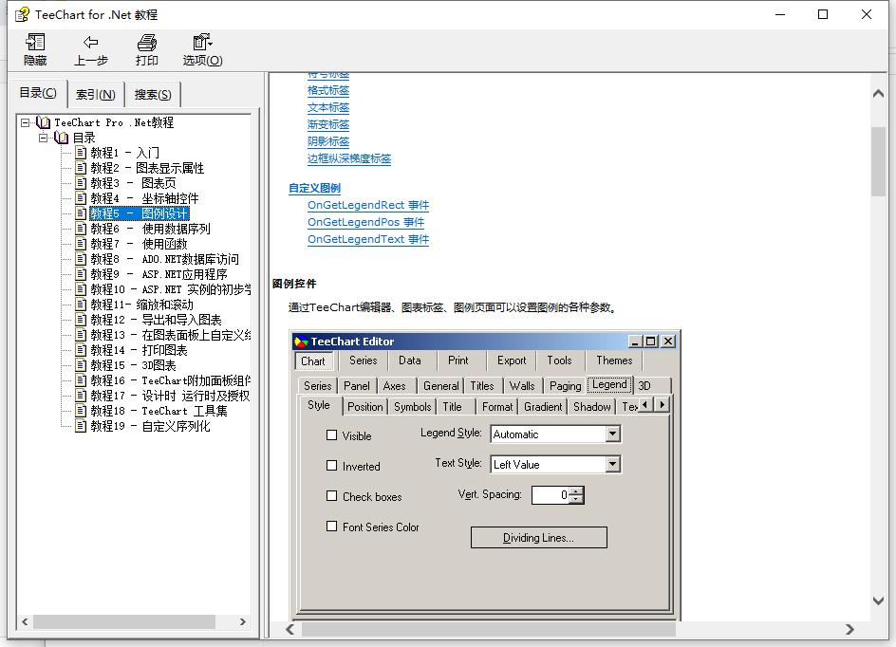Image resolution: width=896 pixels, height=647 pixels.
Task: Open the 边框纵深梯度标签 link
Action: 349,158
